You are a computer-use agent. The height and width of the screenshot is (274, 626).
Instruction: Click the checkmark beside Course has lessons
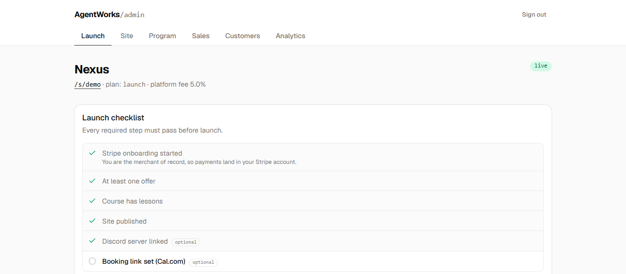92,201
